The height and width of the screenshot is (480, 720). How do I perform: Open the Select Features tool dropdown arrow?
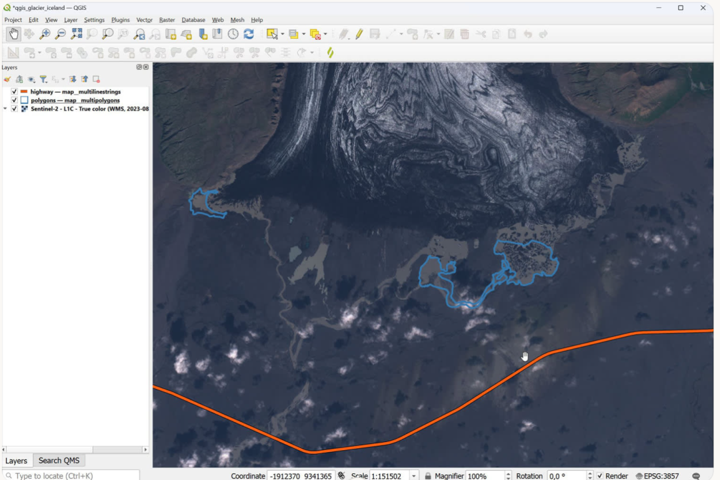coord(283,34)
